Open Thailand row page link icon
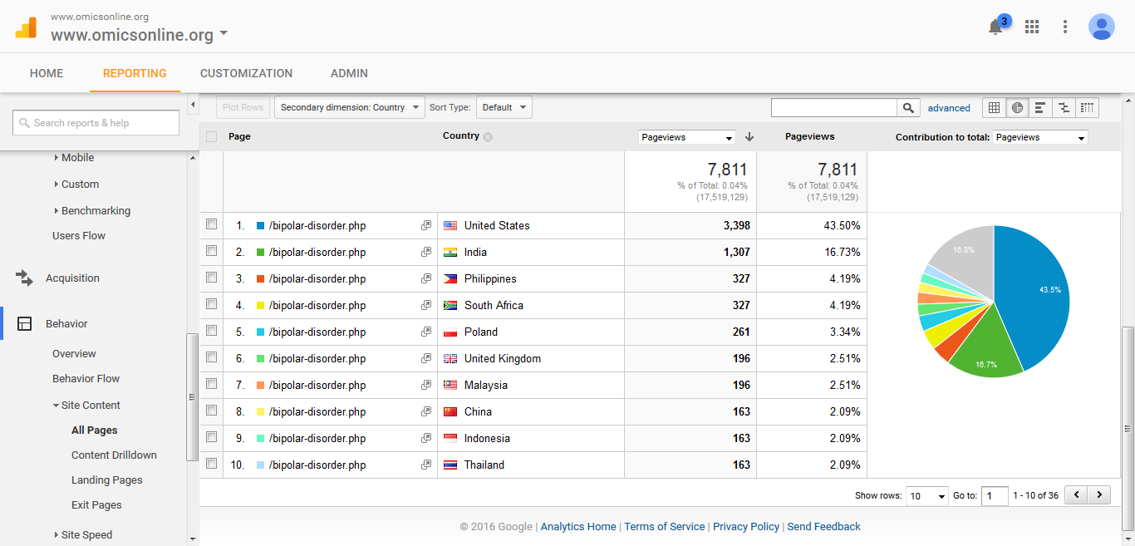 tap(426, 465)
